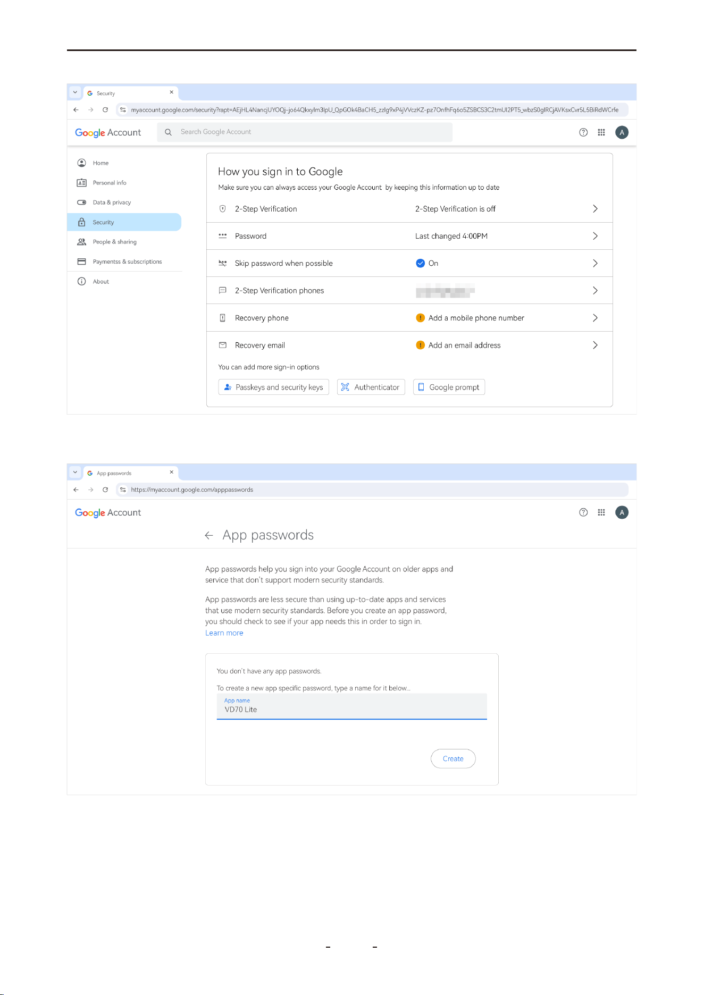The width and height of the screenshot is (704, 995).
Task: Click the browser back arrow on Security tab
Action: tap(76, 110)
